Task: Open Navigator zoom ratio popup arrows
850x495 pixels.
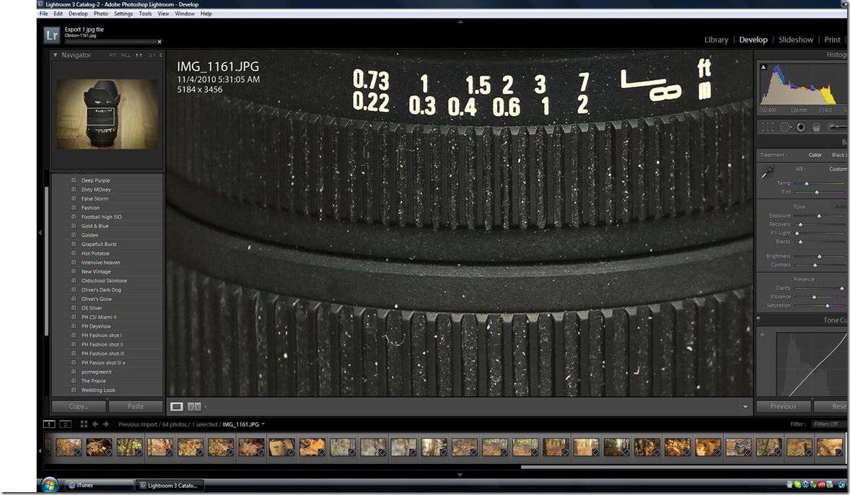Action: click(x=160, y=56)
